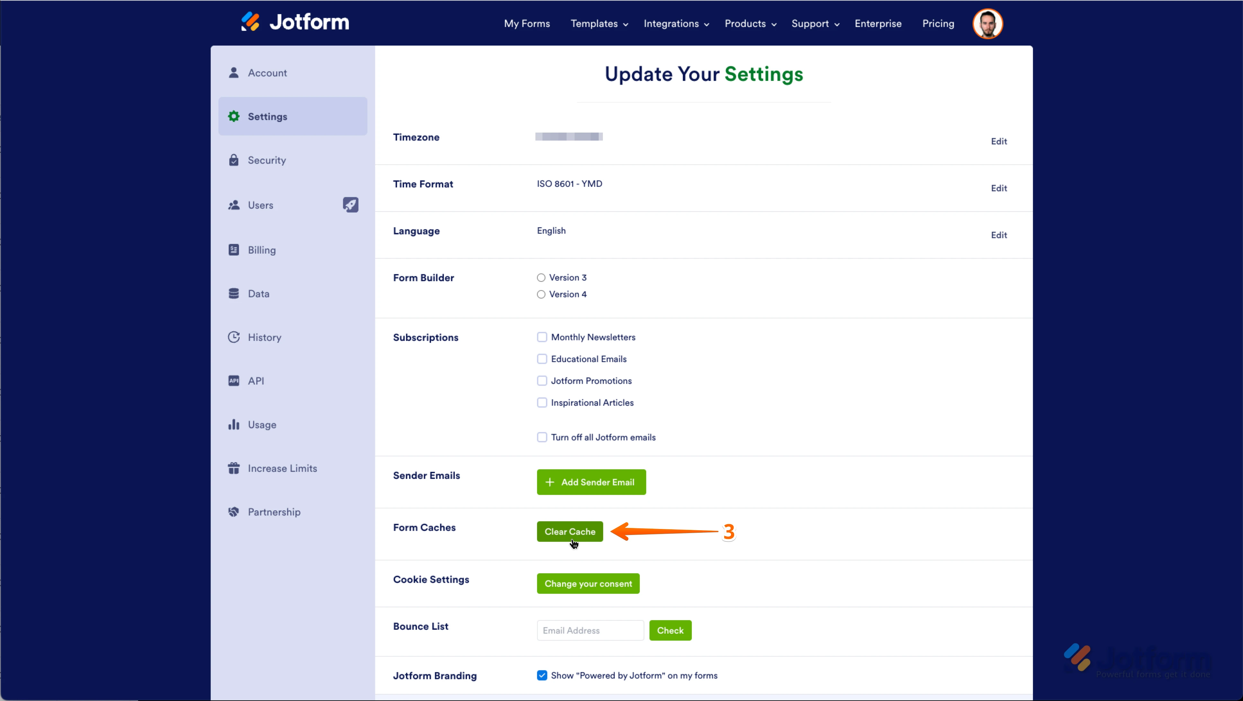Enable Monthly Newsletters subscription checkbox
The height and width of the screenshot is (701, 1243).
coord(542,337)
